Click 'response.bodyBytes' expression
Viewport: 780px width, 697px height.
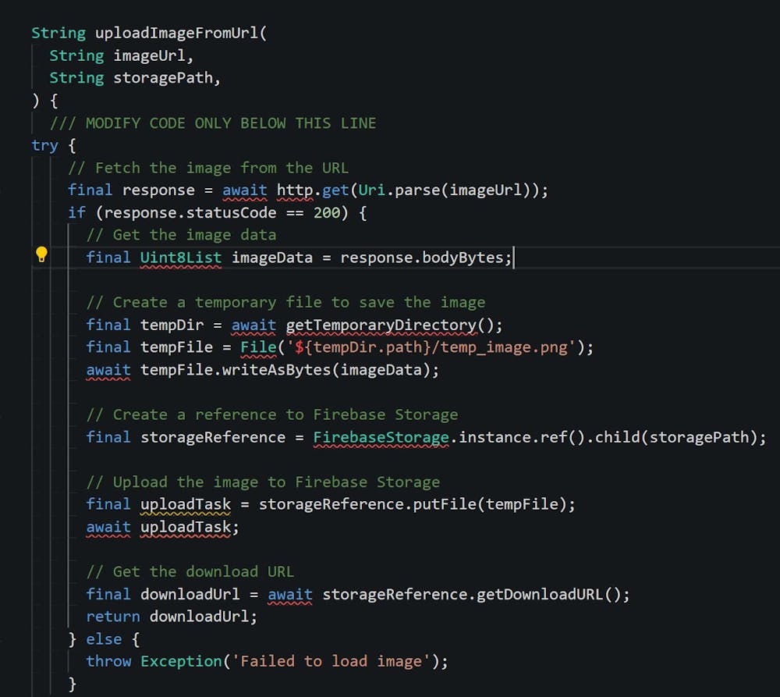click(422, 258)
